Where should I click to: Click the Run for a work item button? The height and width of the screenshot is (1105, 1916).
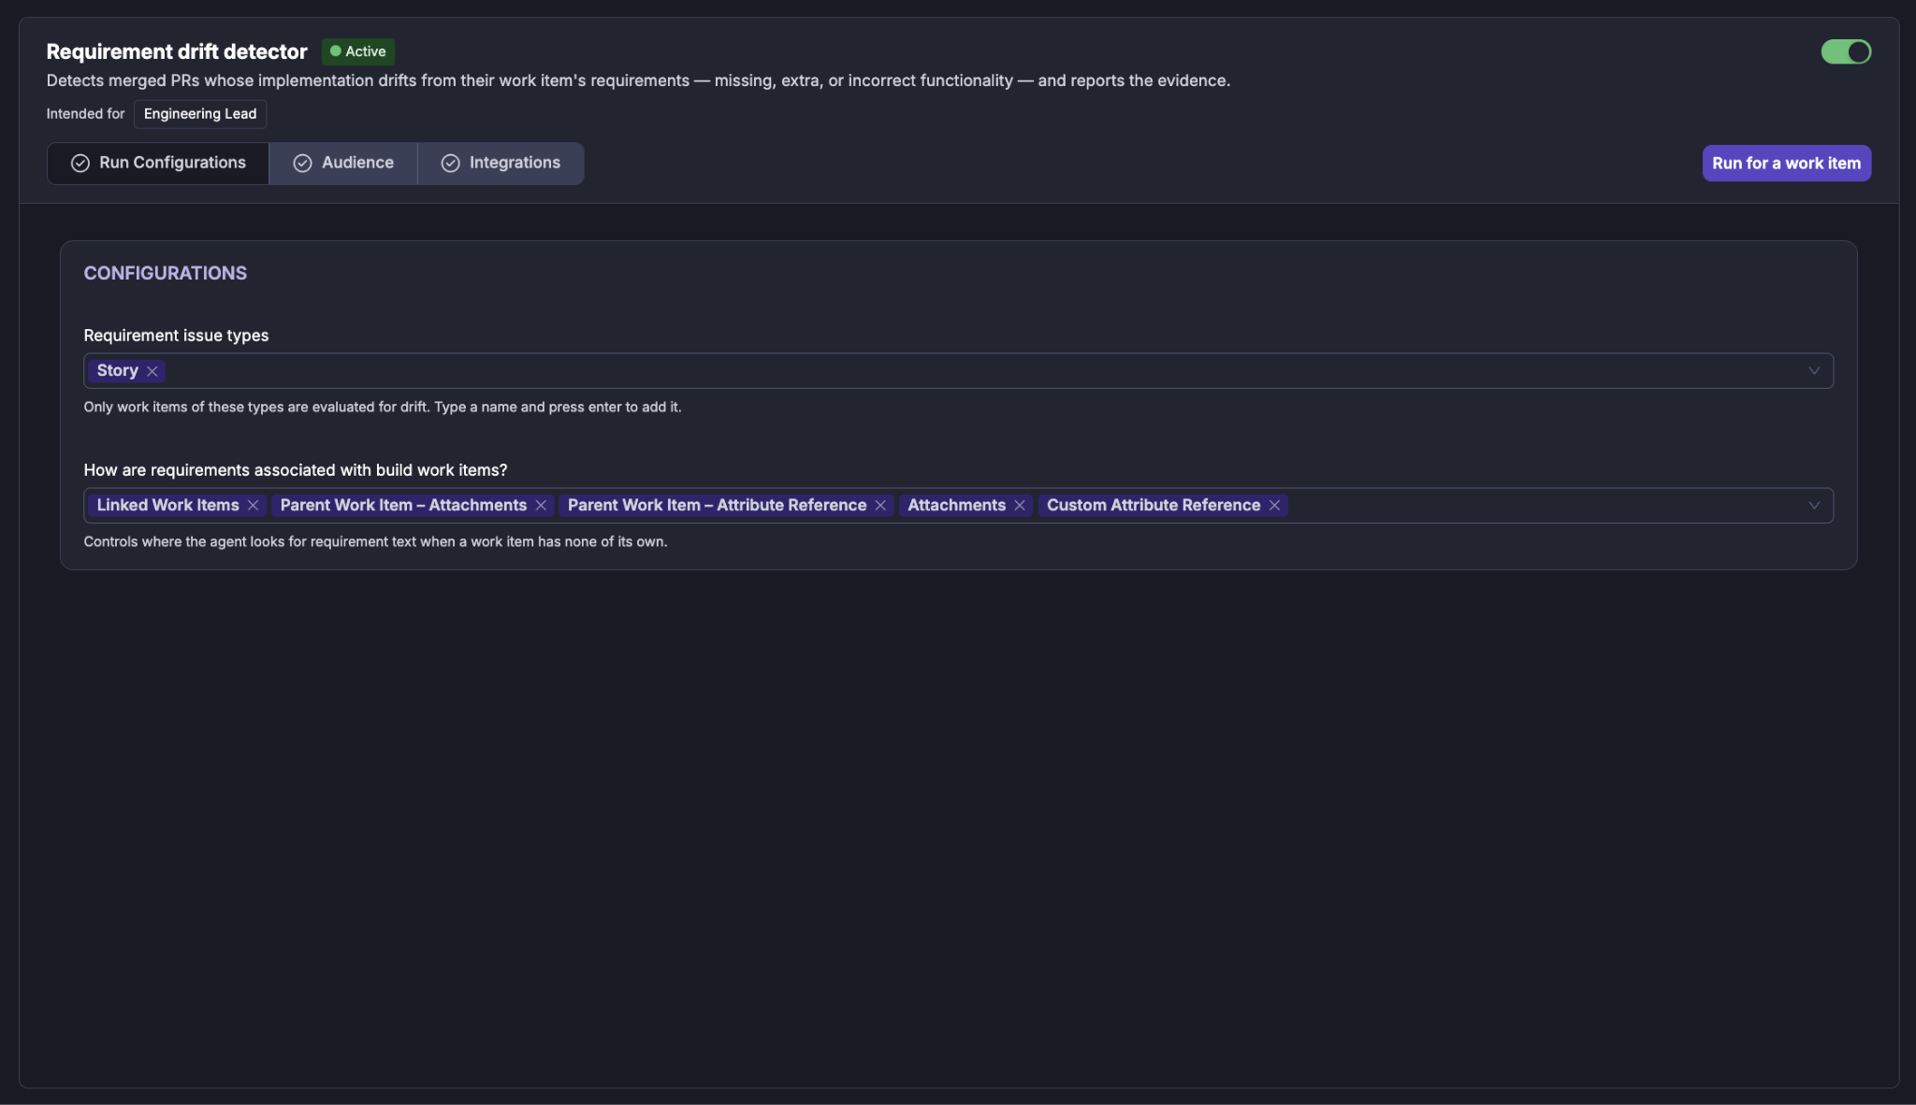(x=1786, y=164)
